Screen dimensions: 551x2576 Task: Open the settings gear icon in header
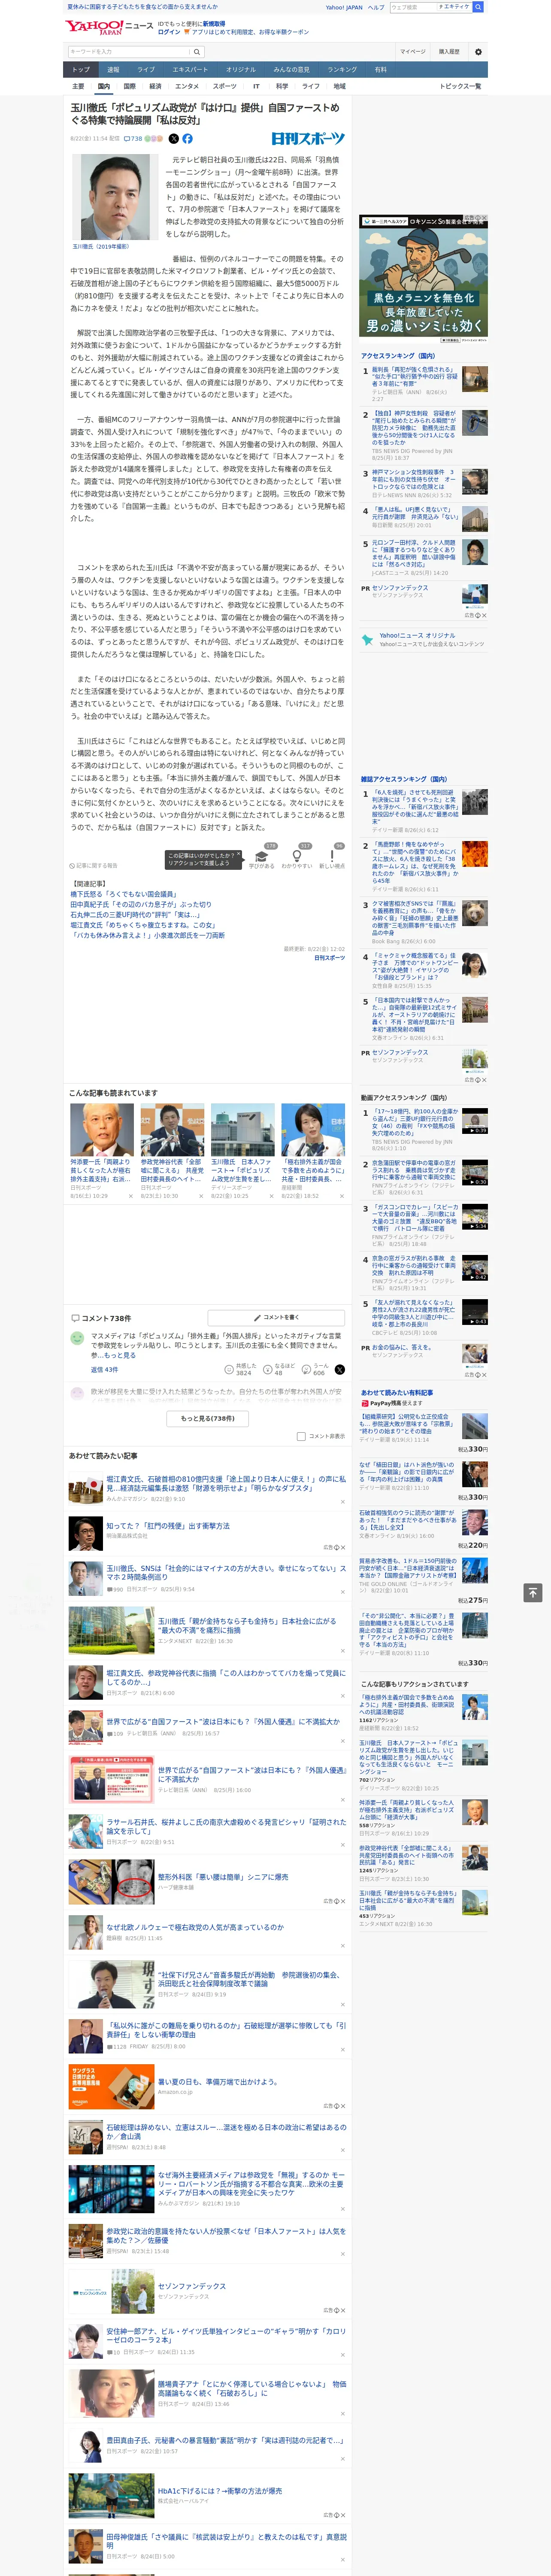(478, 52)
